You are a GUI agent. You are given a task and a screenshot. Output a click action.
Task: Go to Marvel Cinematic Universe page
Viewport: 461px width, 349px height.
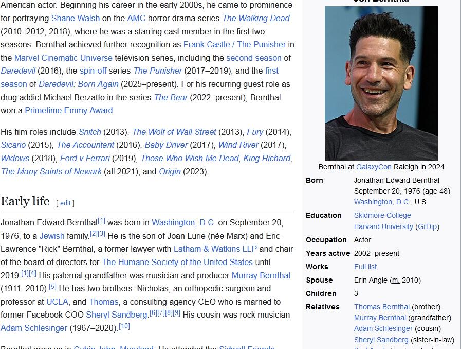point(63,58)
